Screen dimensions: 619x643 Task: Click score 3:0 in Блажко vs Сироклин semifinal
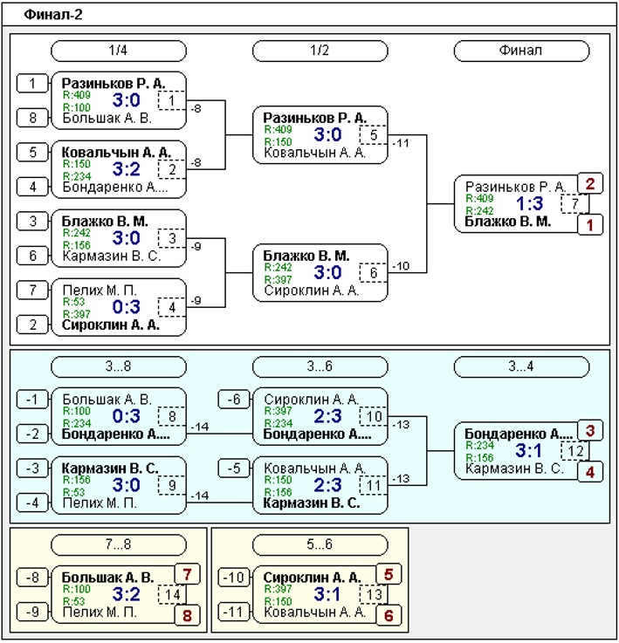(x=327, y=272)
